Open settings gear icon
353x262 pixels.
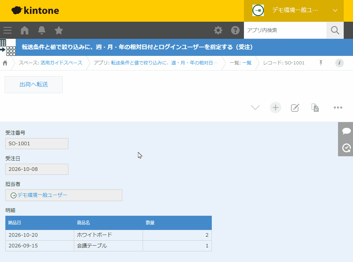[x=218, y=30]
